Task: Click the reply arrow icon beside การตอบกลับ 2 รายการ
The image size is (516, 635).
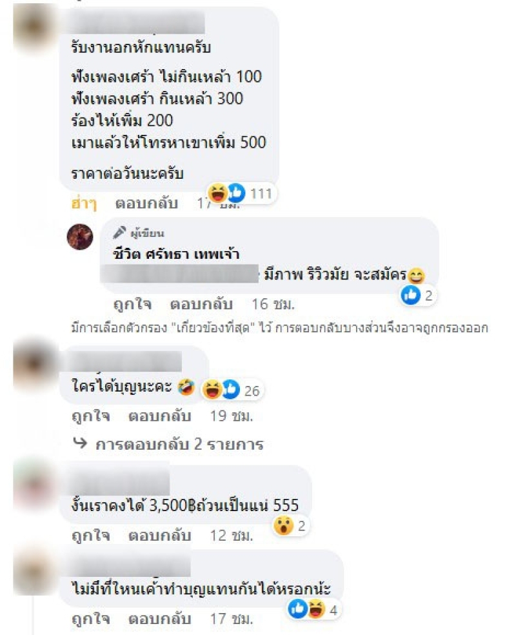Action: (80, 443)
